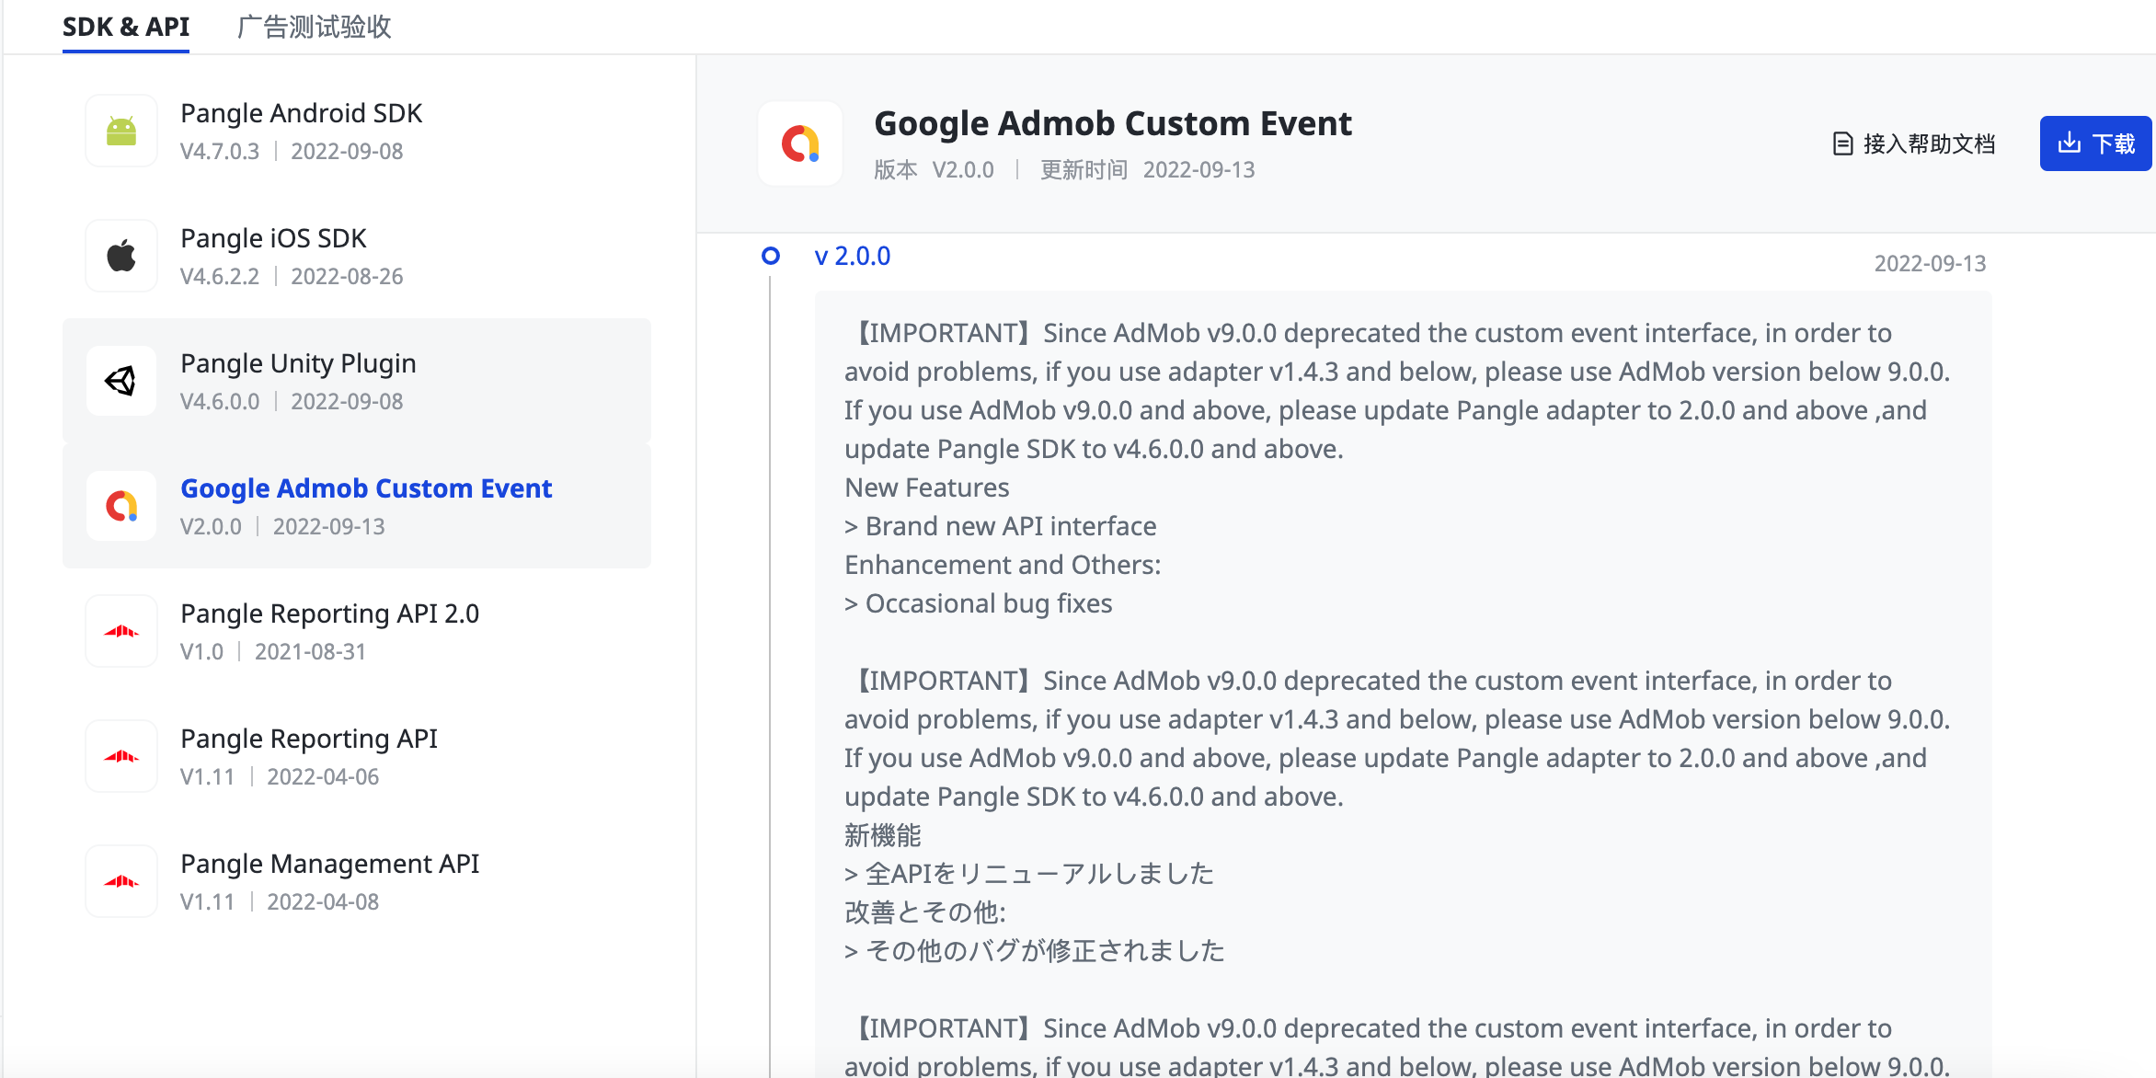Click the Admob icon in the sidebar list
The height and width of the screenshot is (1078, 2156).
(121, 506)
